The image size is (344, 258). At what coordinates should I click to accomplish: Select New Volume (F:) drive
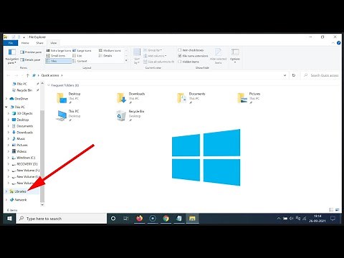(x=25, y=171)
